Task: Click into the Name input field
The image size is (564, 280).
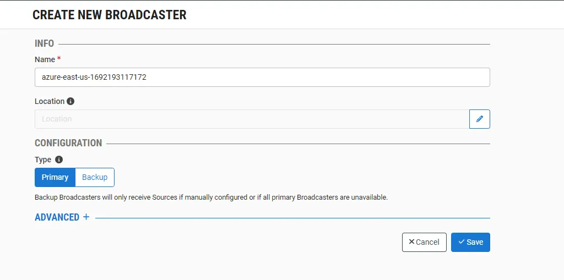Action: point(262,77)
